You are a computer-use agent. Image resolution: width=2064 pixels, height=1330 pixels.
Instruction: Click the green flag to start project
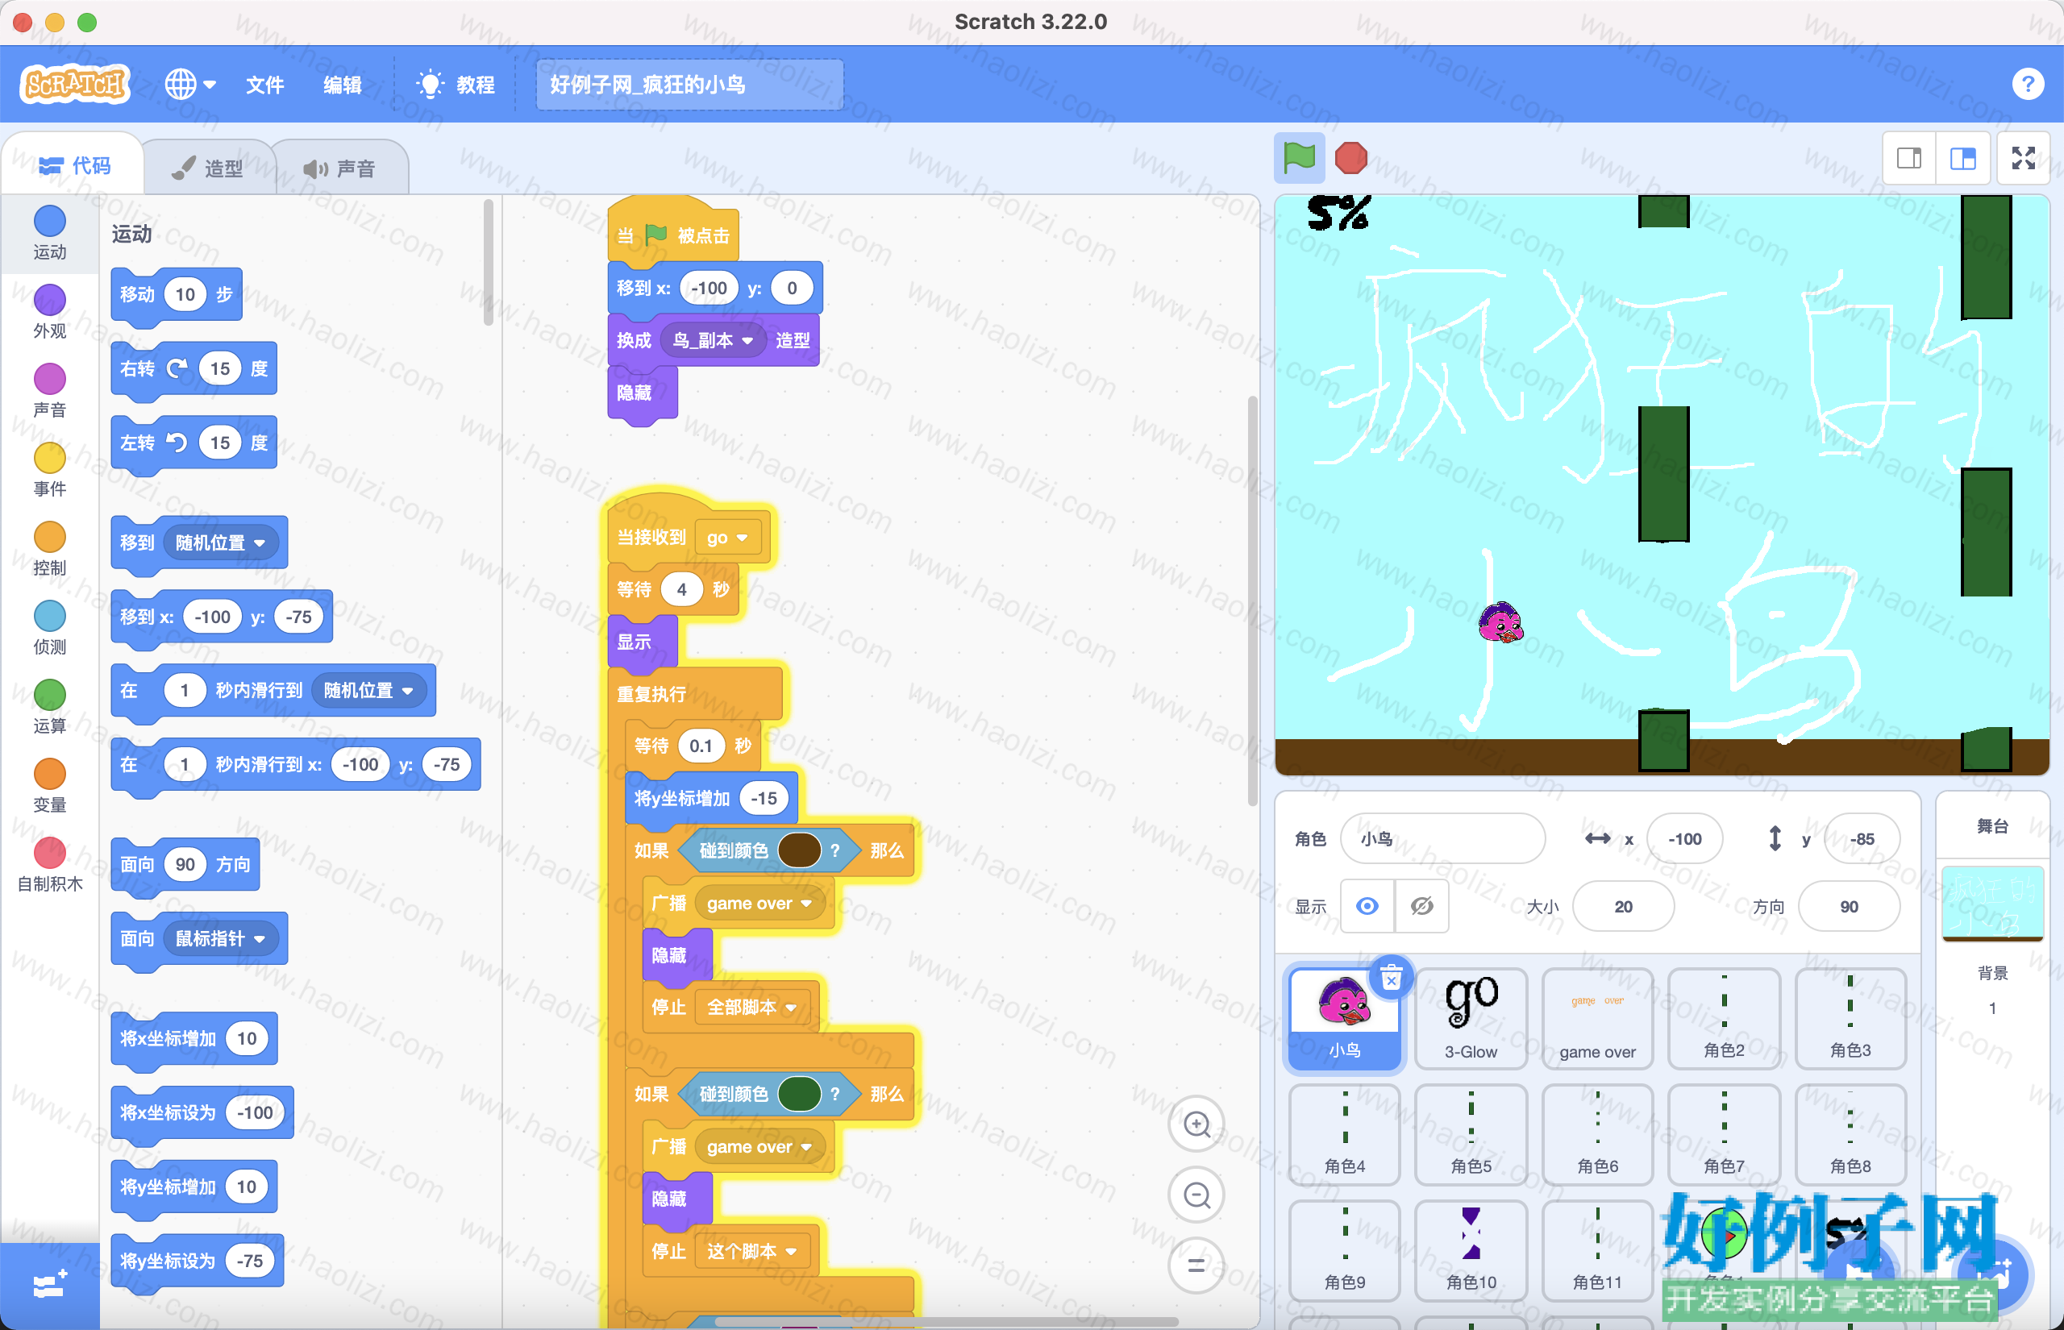[1299, 158]
